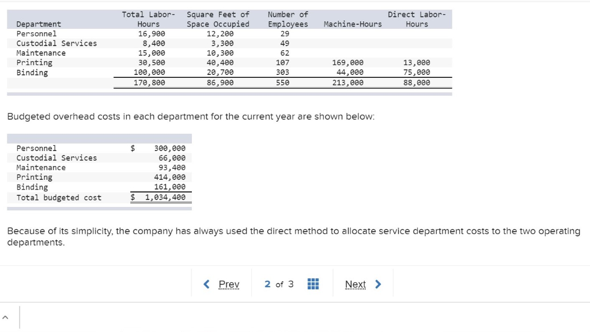Click the Number of Employees header
The image size is (590, 332).
pyautogui.click(x=288, y=19)
